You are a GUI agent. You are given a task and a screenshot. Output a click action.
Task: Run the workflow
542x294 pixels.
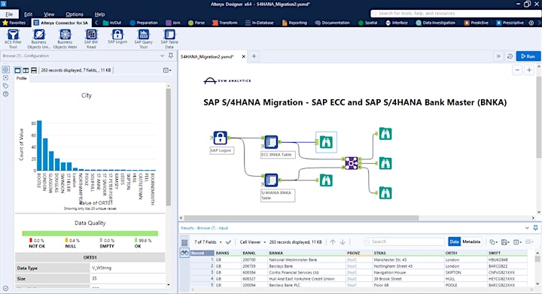528,56
